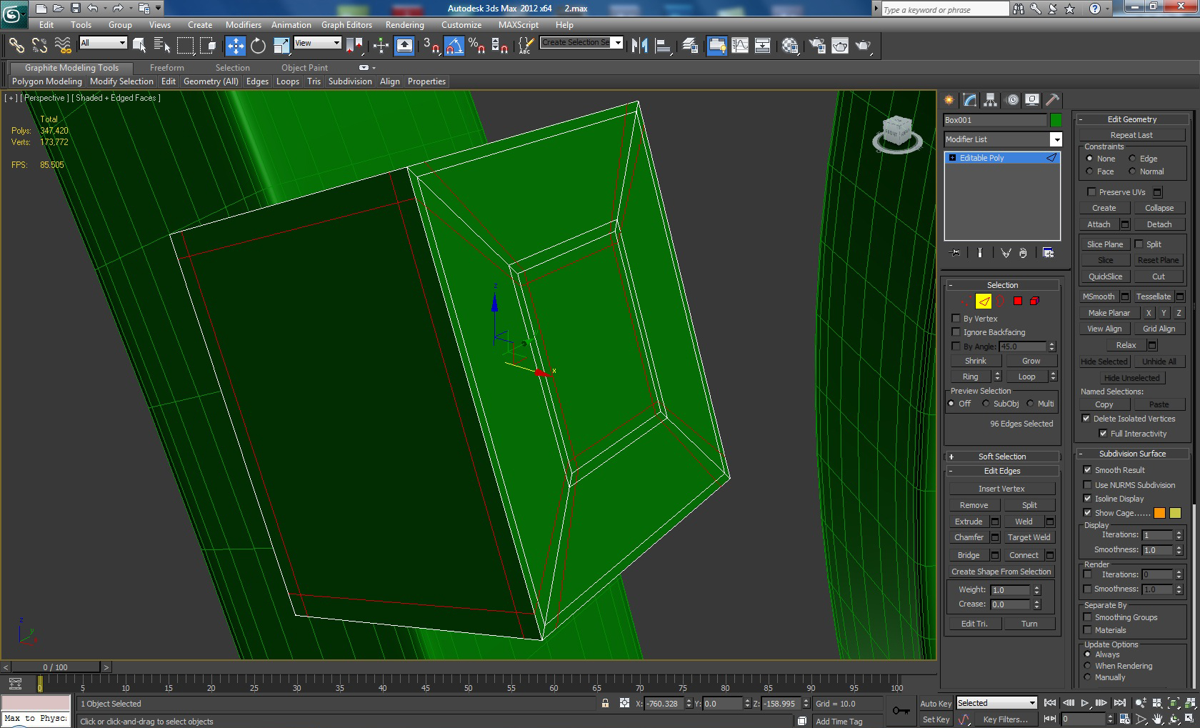Enable Use NURMS Subdivision checkbox
The image size is (1200, 728).
point(1087,485)
